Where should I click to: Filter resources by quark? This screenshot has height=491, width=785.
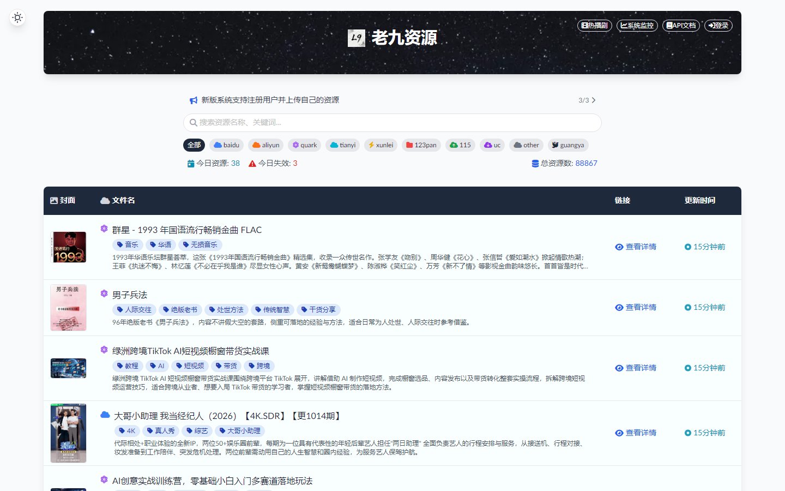(305, 145)
